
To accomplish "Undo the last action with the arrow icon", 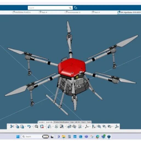I will [29, 126].
